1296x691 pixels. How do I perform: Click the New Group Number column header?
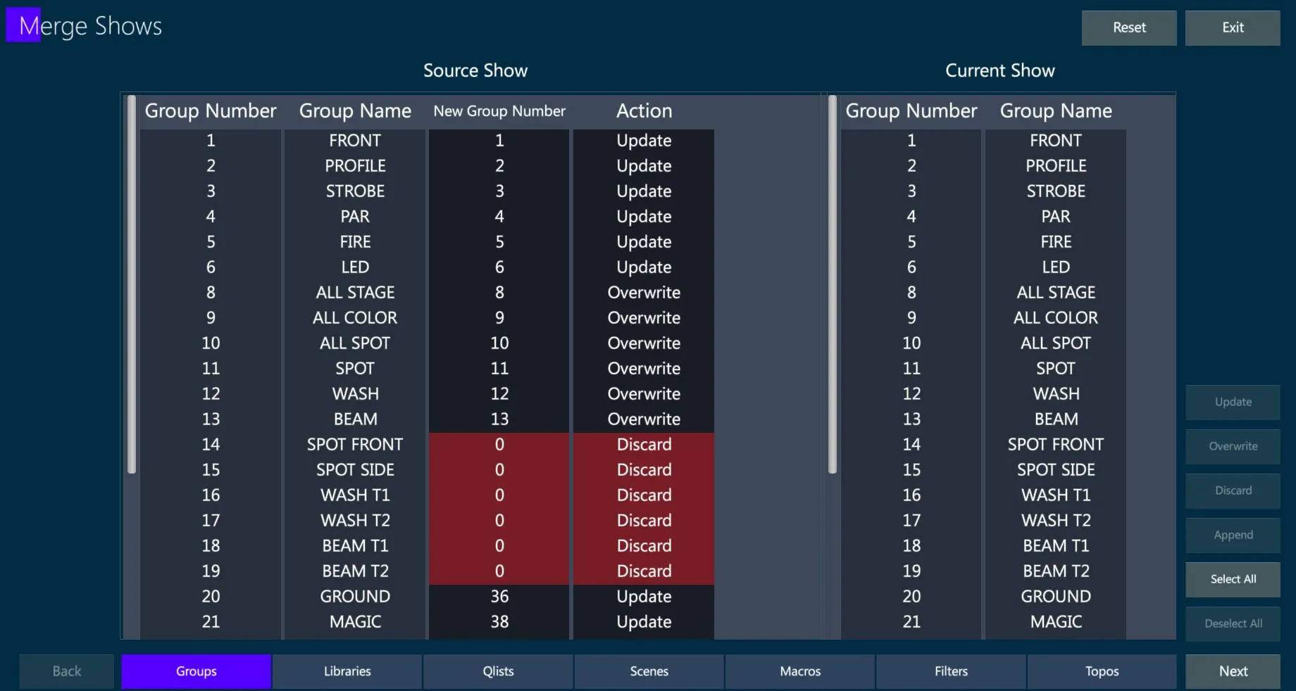click(x=499, y=111)
